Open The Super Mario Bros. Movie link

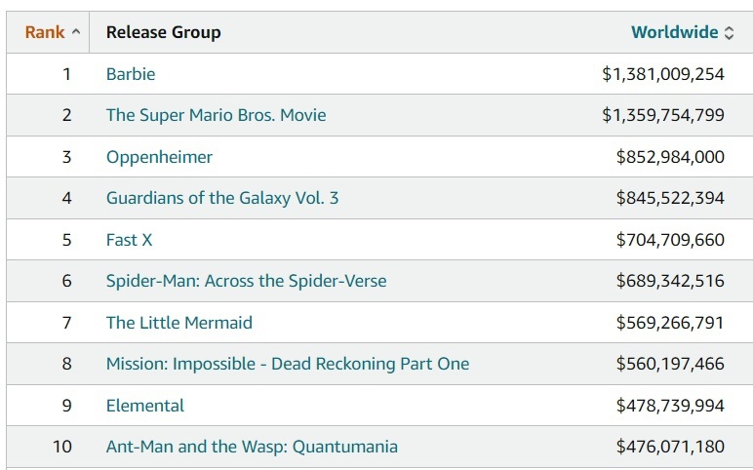216,115
